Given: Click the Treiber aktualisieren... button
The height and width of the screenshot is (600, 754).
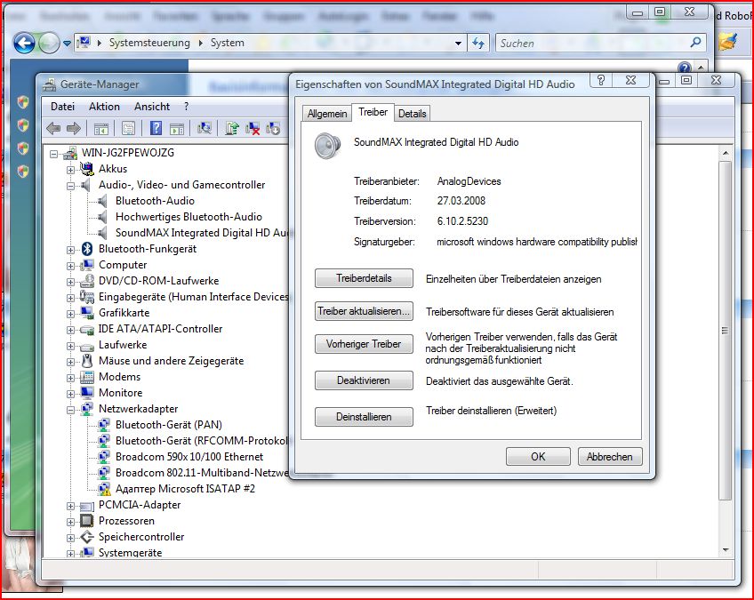Looking at the screenshot, I should point(365,311).
